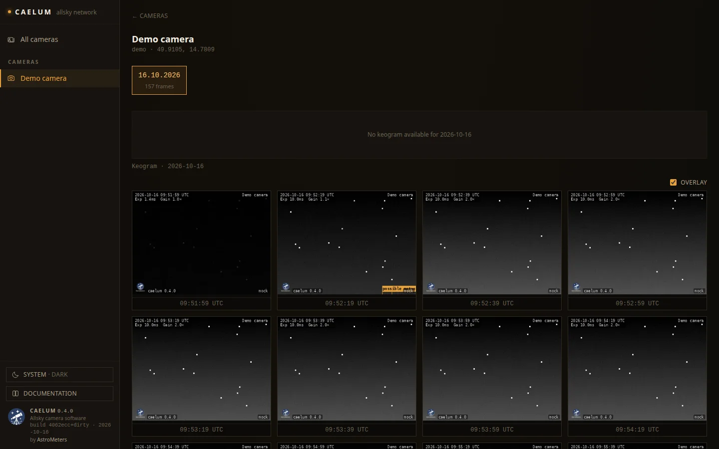Open the 09:54:19 UTC frame thumbnail
719x449 pixels.
pyautogui.click(x=637, y=369)
